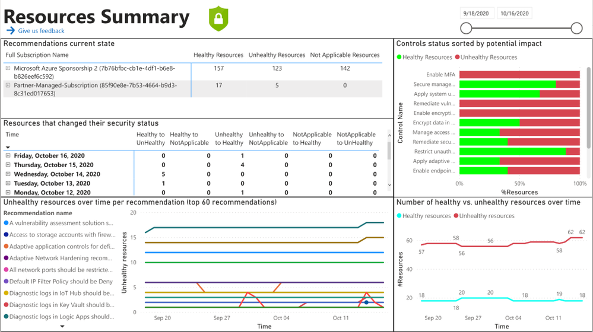Select A vulnerability assessment solution legend item
The image size is (593, 332).
point(59,223)
